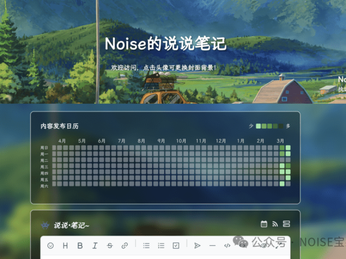346x259 pixels.
Task: Click the 周日 weekday label
Action: (44, 147)
